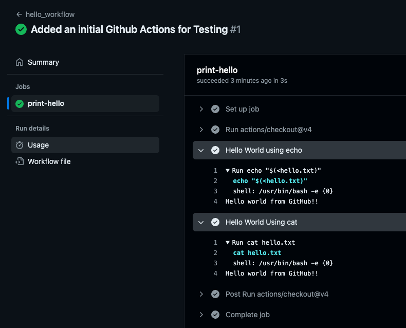Viewport: 406px width, 328px height.
Task: Click the succeeded 3 minutes ago text
Action: (x=242, y=81)
